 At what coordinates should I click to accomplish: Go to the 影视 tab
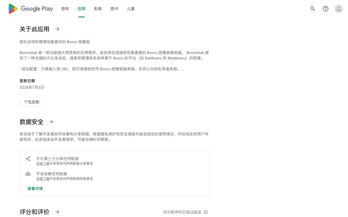pyautogui.click(x=98, y=9)
